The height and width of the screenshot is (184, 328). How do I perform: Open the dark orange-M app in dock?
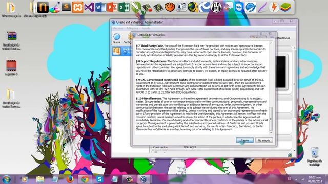tap(43, 7)
